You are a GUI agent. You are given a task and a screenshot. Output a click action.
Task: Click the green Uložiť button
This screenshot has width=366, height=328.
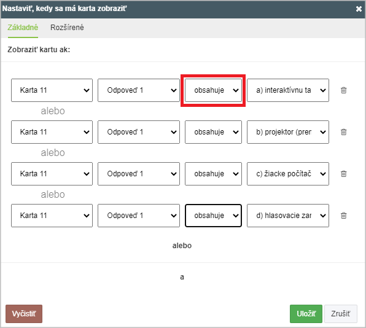pos(306,314)
